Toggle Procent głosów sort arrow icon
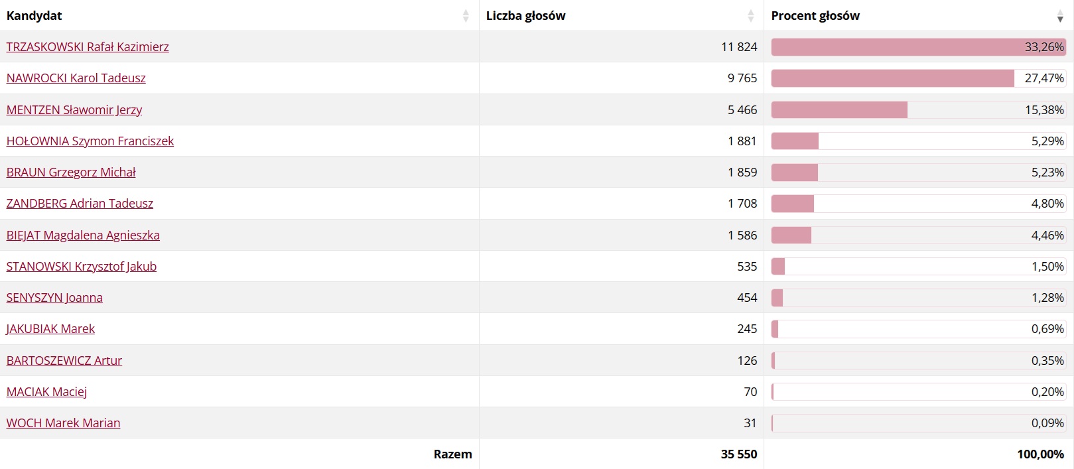The image size is (1074, 469). click(x=1060, y=16)
